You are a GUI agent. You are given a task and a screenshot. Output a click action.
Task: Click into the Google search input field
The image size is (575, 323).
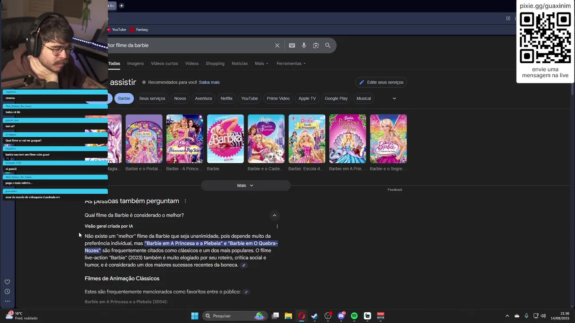click(x=189, y=45)
